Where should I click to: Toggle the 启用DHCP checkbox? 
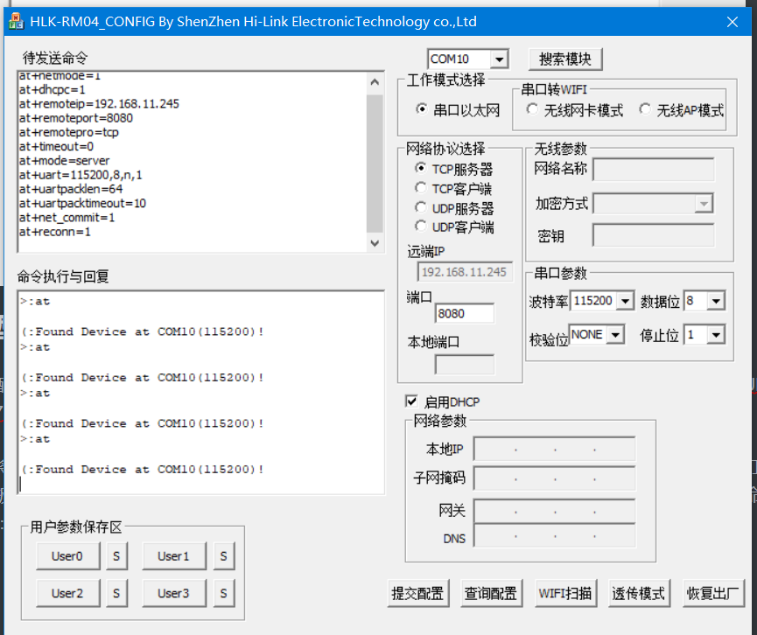click(x=412, y=401)
